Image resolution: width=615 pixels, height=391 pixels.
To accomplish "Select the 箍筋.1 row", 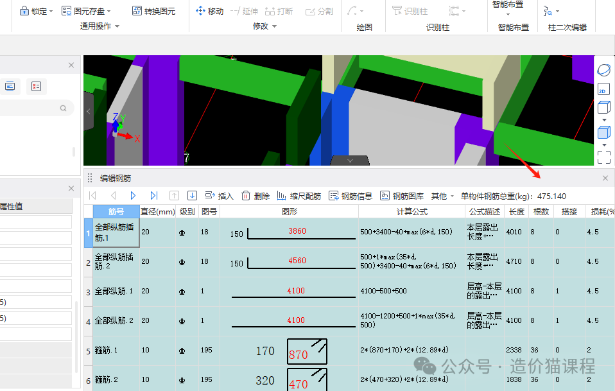I will [116, 350].
